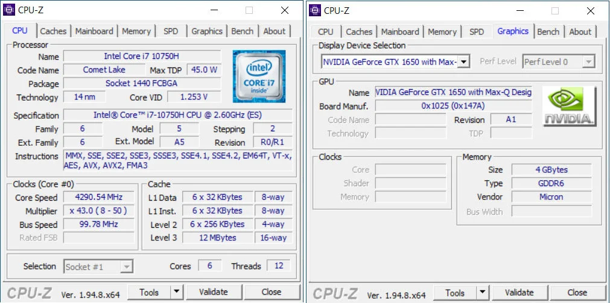Switch to the Caches tab in left window
This screenshot has height=303, width=610.
coord(53,31)
